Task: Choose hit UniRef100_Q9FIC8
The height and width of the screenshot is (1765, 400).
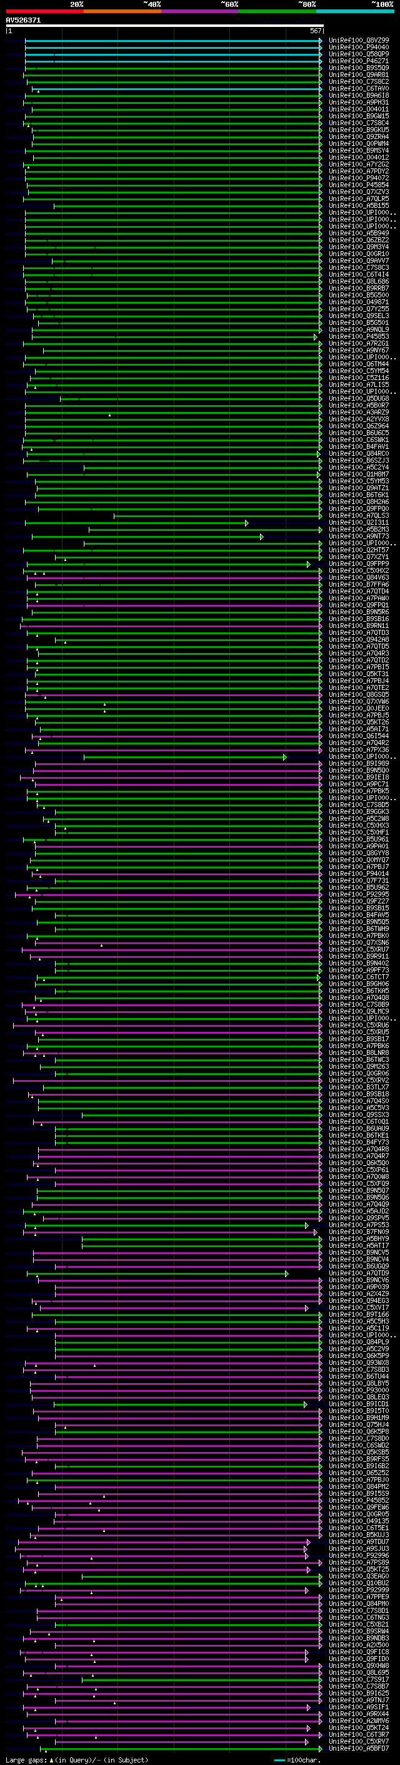Action: [359, 1652]
